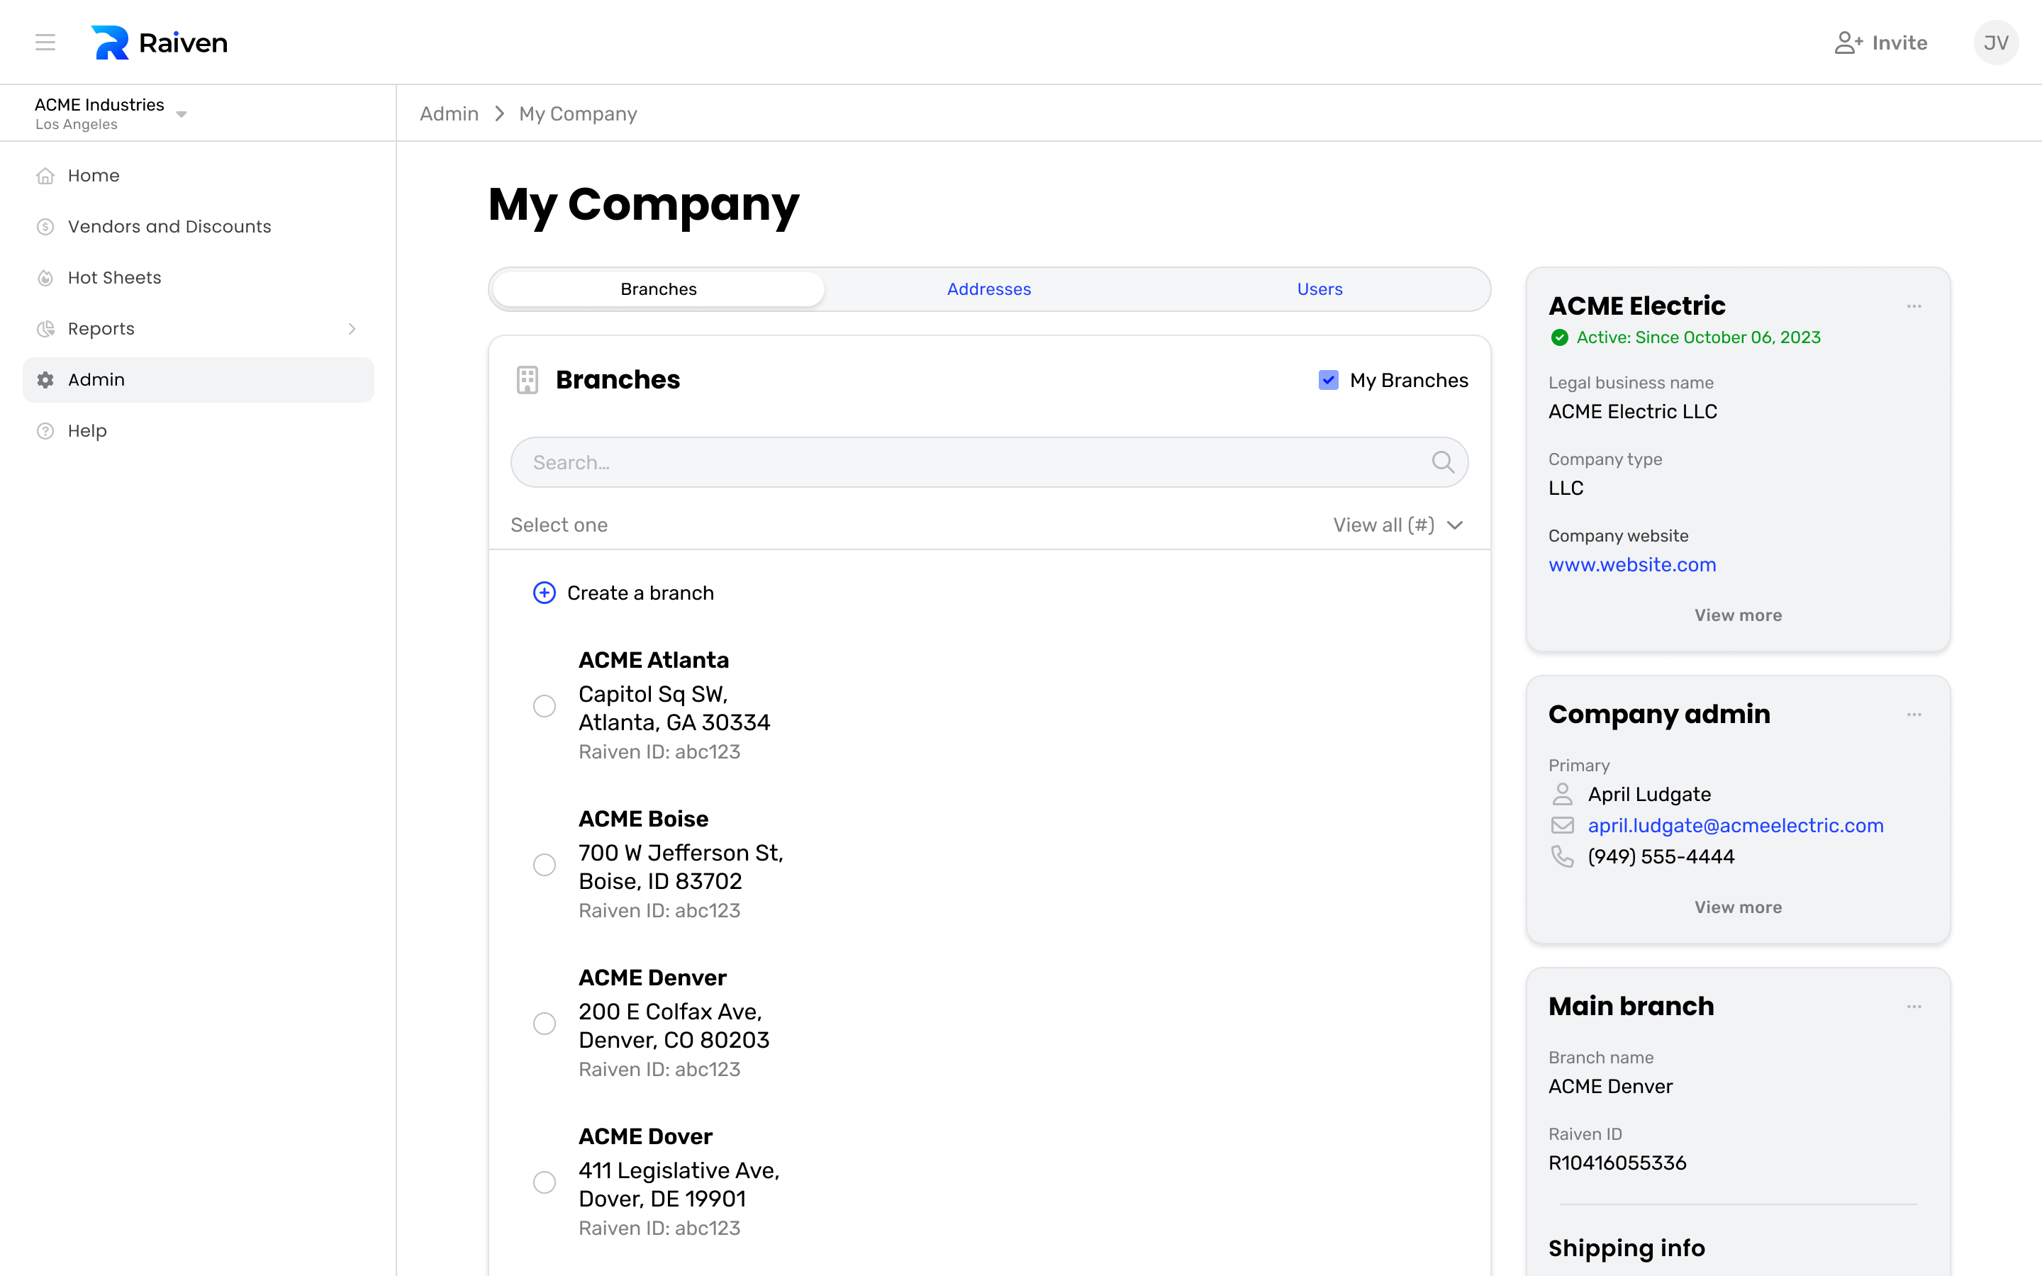Open Company admin card options menu
Screen dimensions: 2042x1276
coord(1914,715)
